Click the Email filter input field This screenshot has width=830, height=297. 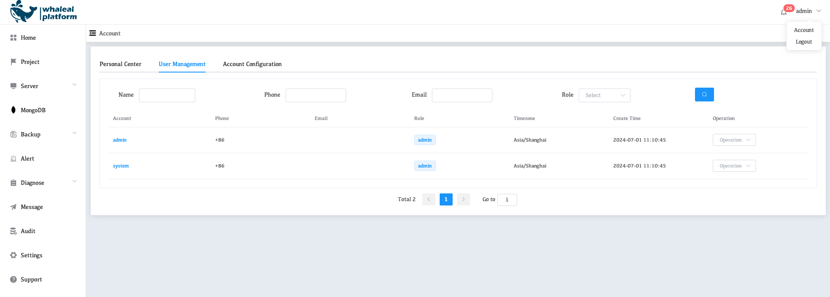(x=462, y=95)
